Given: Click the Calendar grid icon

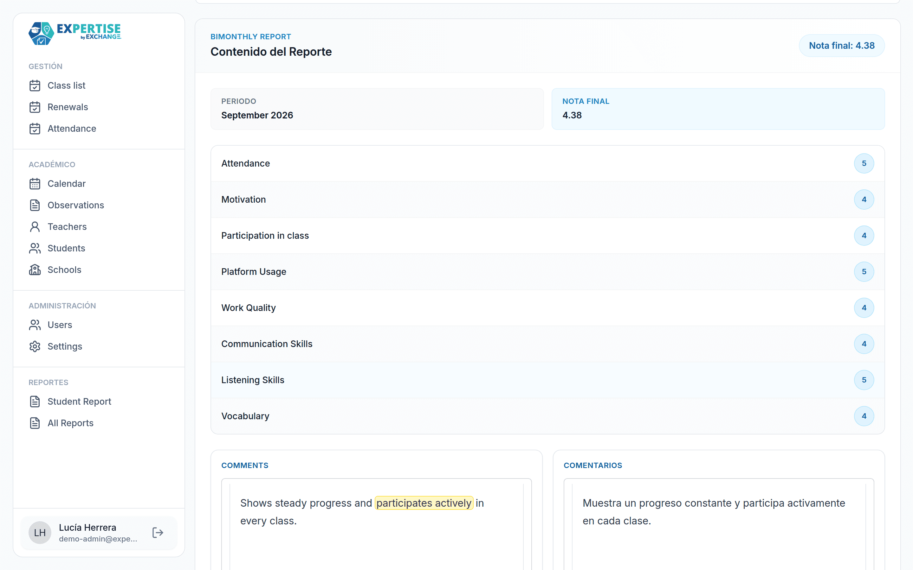Looking at the screenshot, I should (35, 184).
